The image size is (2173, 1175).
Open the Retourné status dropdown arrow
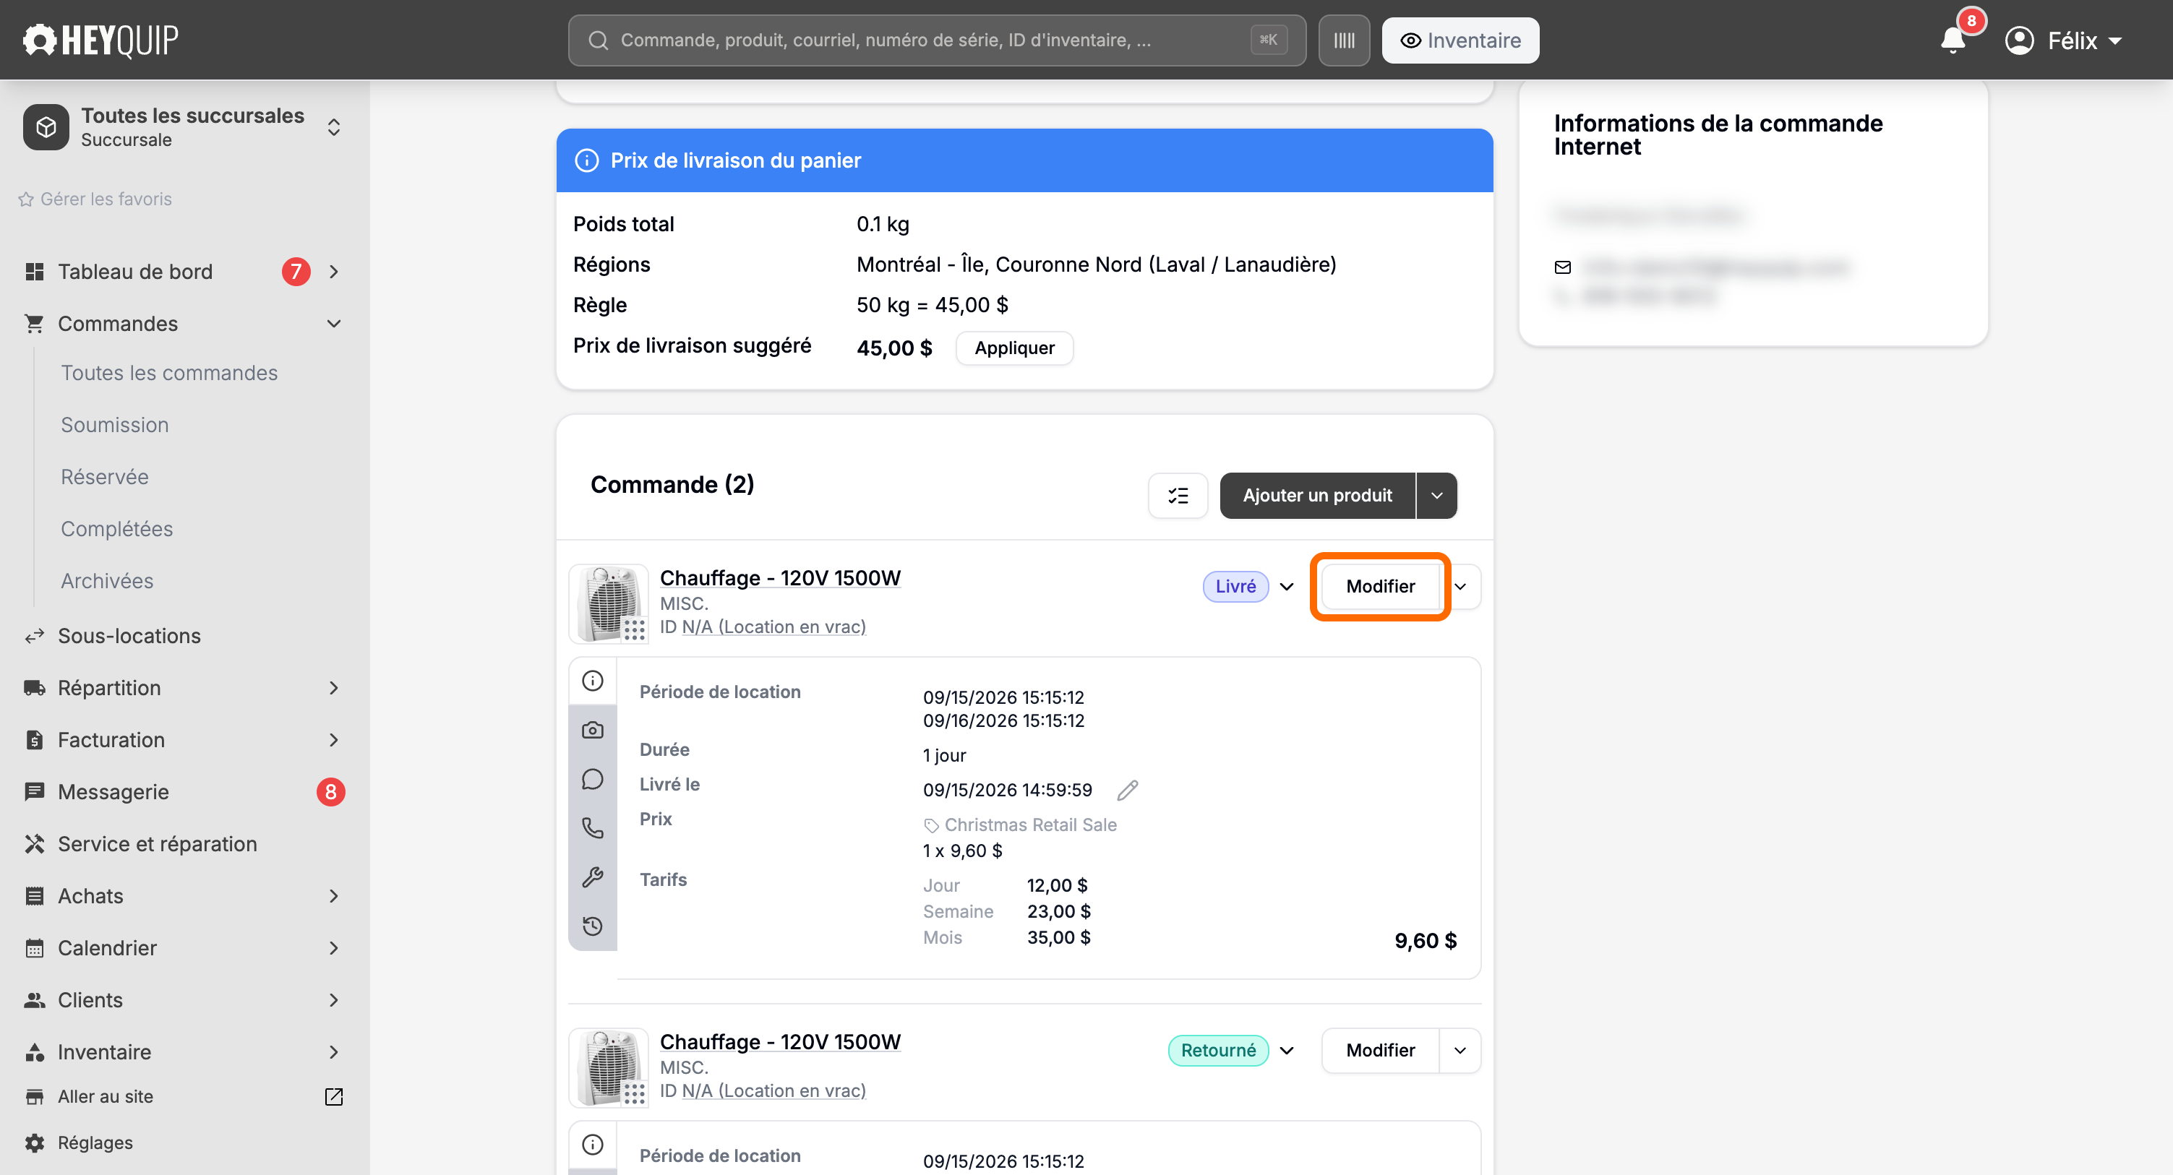[x=1287, y=1050]
